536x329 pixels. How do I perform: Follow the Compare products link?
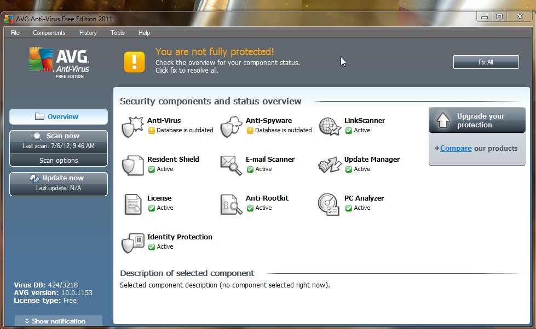(x=456, y=149)
